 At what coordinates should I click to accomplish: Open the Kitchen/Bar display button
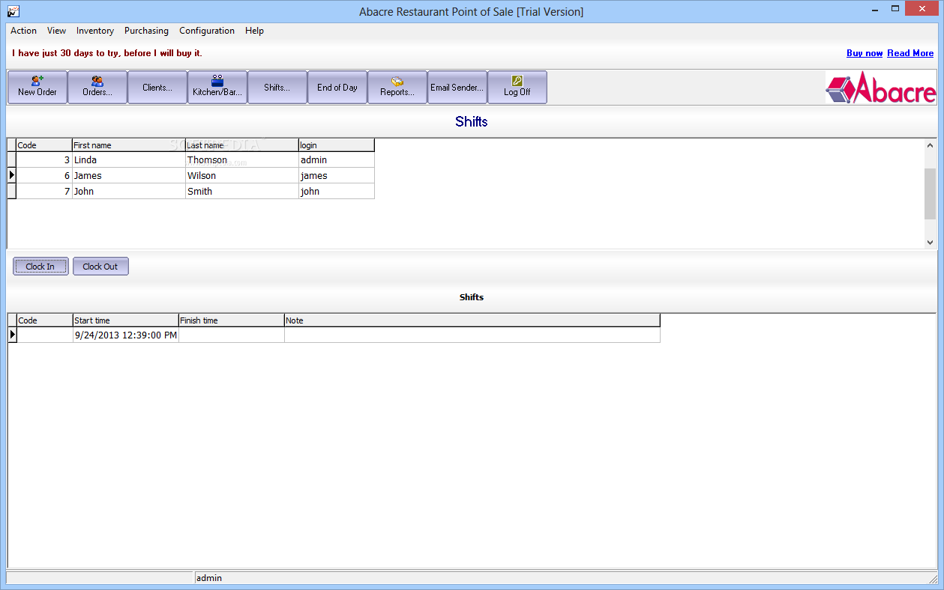point(217,87)
